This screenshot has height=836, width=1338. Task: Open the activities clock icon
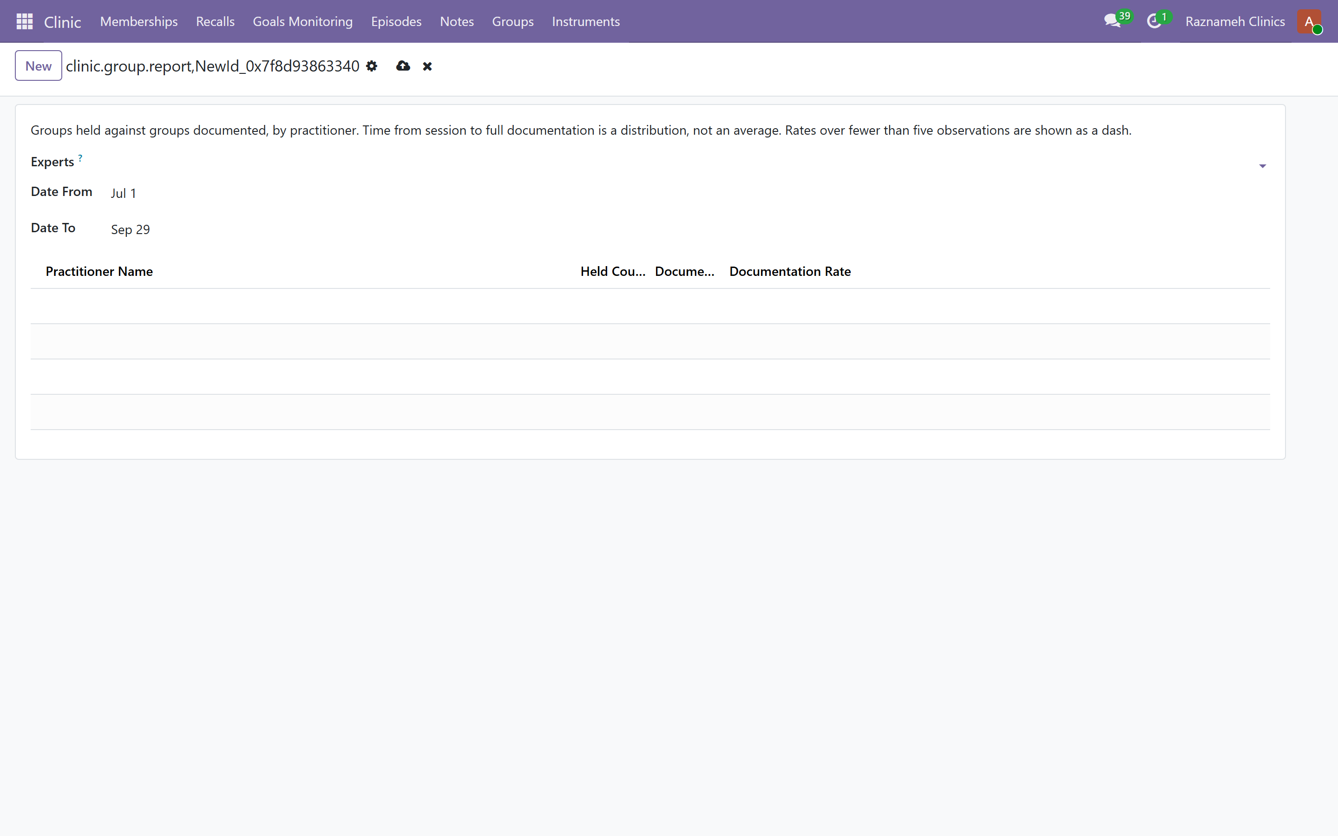pos(1154,21)
